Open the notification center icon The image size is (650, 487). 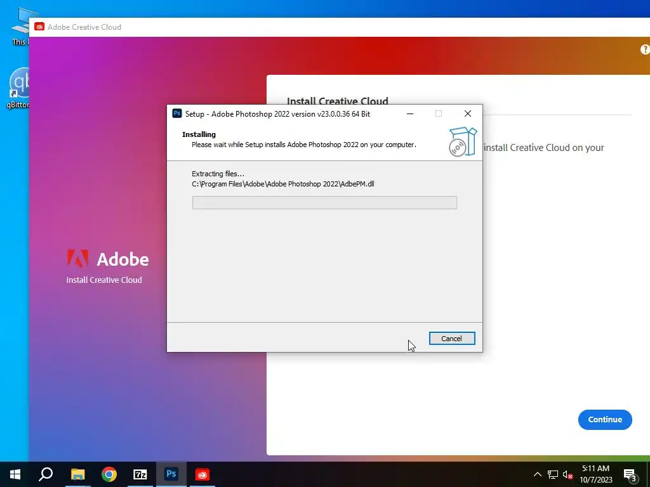coord(630,474)
